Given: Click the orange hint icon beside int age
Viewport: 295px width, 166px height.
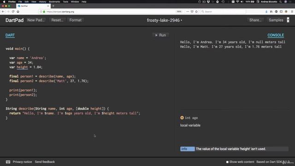Looking at the screenshot, I should point(182,118).
